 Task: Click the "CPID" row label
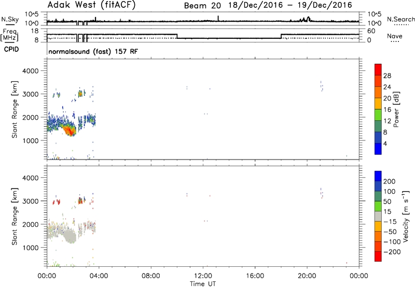[11, 49]
